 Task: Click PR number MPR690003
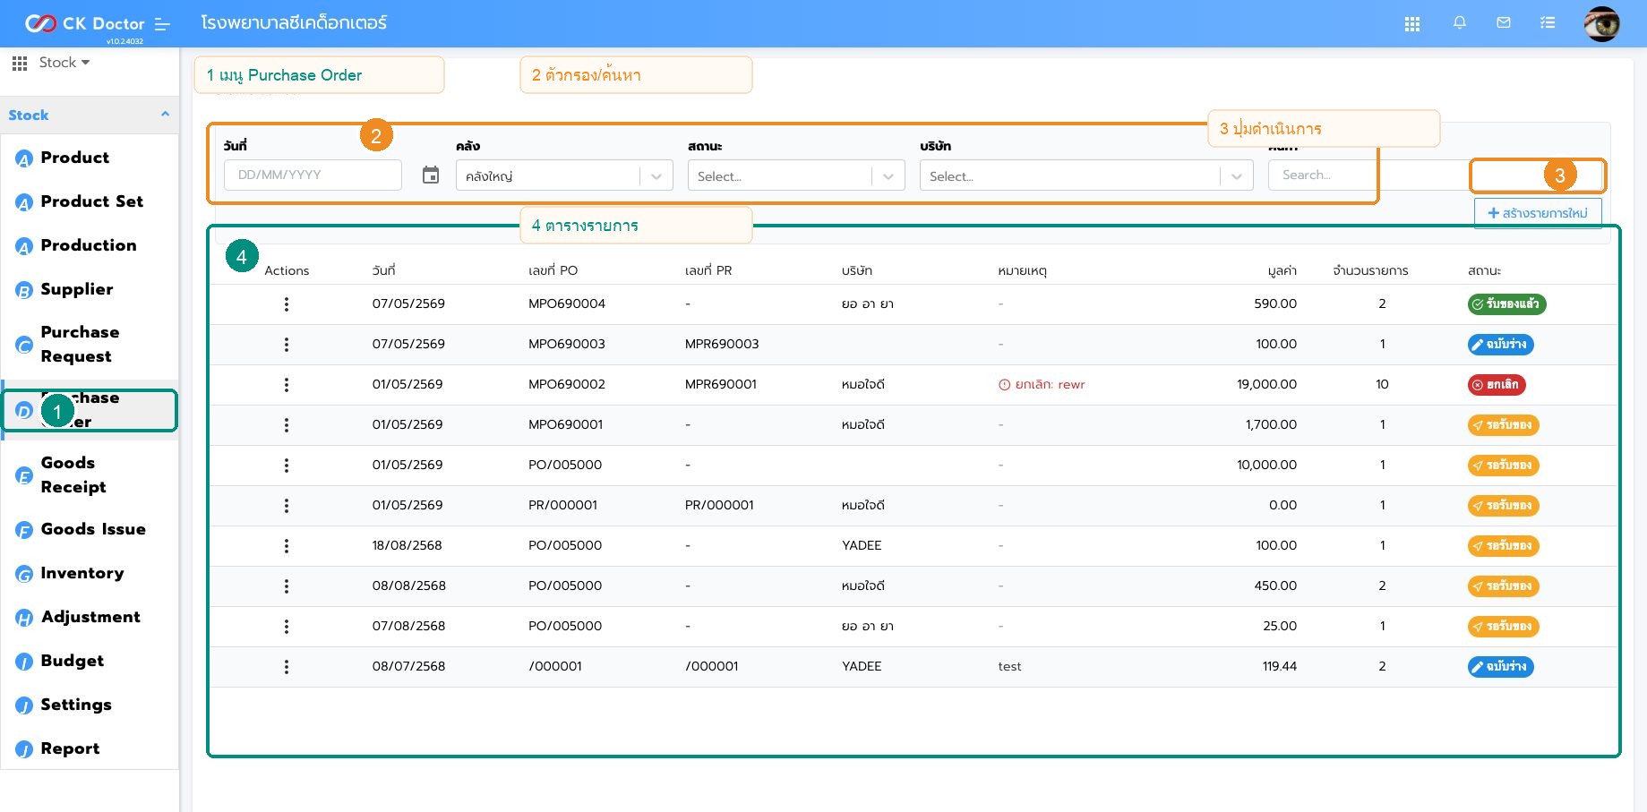(722, 344)
